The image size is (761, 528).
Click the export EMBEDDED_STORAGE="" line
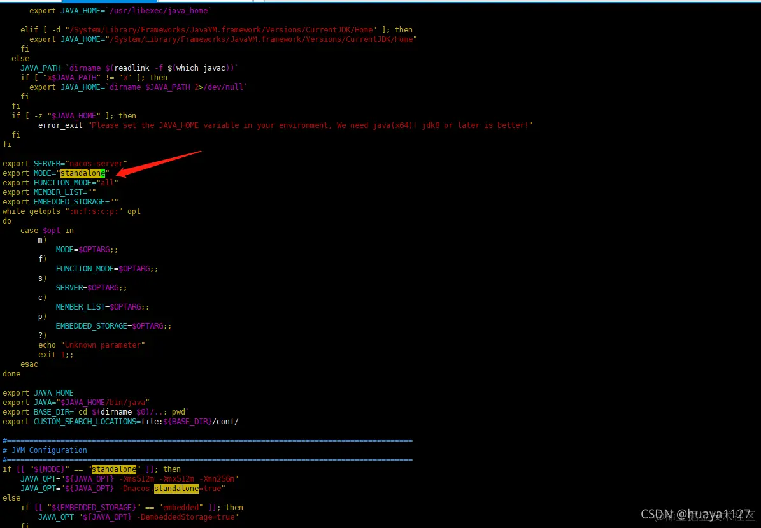[60, 202]
